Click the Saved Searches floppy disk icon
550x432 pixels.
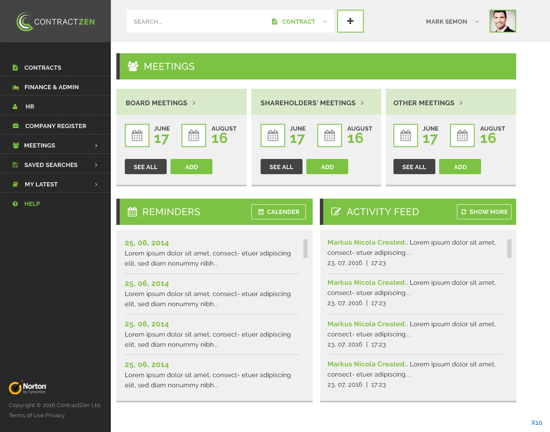[15, 165]
